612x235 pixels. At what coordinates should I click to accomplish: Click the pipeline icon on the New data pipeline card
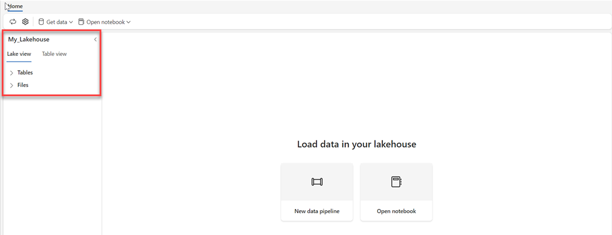(x=317, y=182)
